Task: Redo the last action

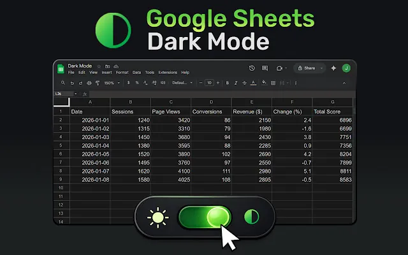Action: point(81,83)
